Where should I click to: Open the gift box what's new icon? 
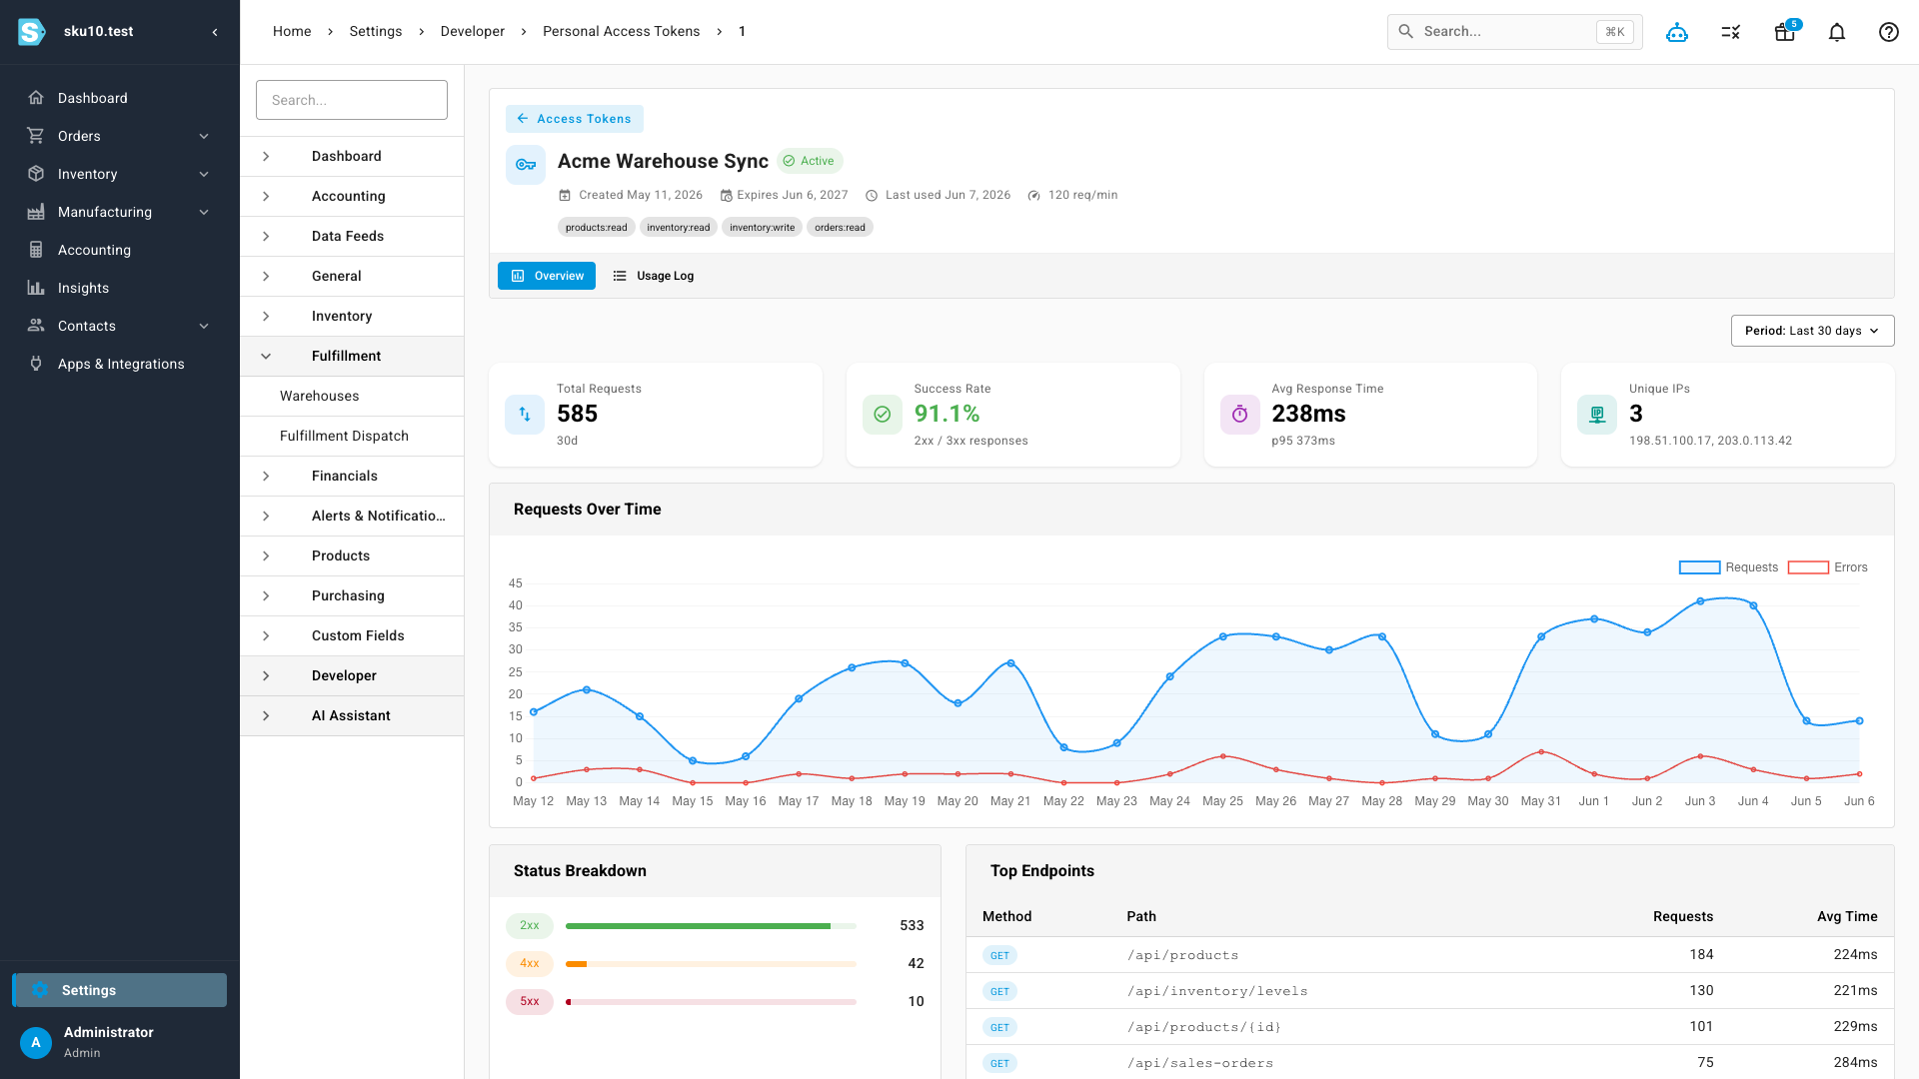click(1784, 32)
